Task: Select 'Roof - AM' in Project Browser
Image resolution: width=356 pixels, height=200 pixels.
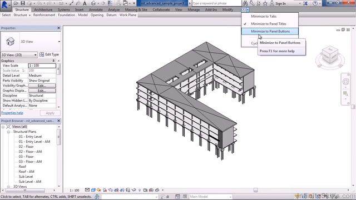Action: point(26,172)
